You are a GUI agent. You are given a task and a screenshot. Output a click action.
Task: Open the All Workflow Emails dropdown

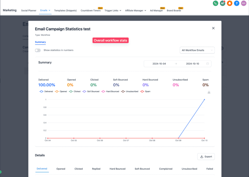[x=197, y=50]
